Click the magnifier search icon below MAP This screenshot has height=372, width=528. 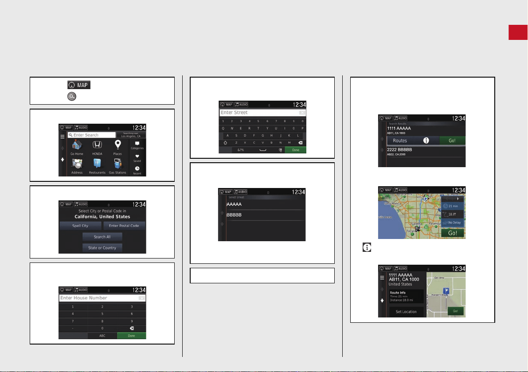pyautogui.click(x=72, y=97)
